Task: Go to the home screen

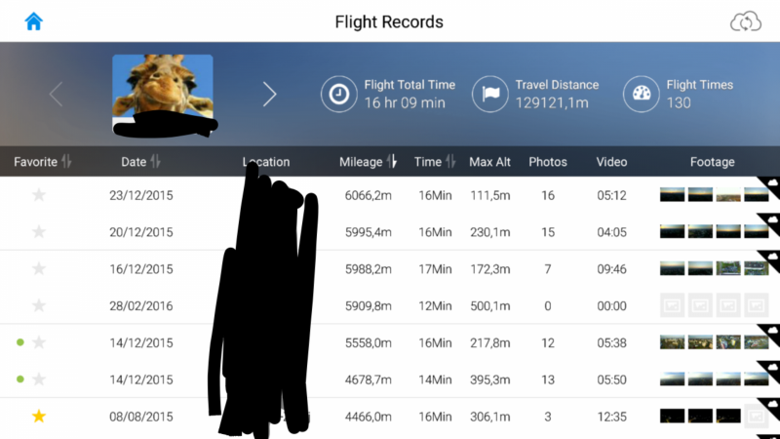Action: point(34,21)
